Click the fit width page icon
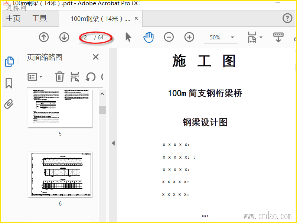 pyautogui.click(x=252, y=37)
